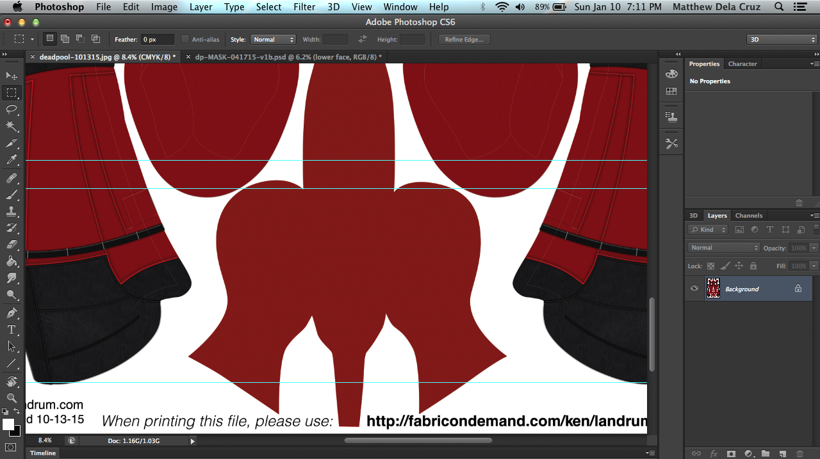Image resolution: width=820 pixels, height=459 pixels.
Task: Switch to the Channels tab
Action: click(x=749, y=216)
